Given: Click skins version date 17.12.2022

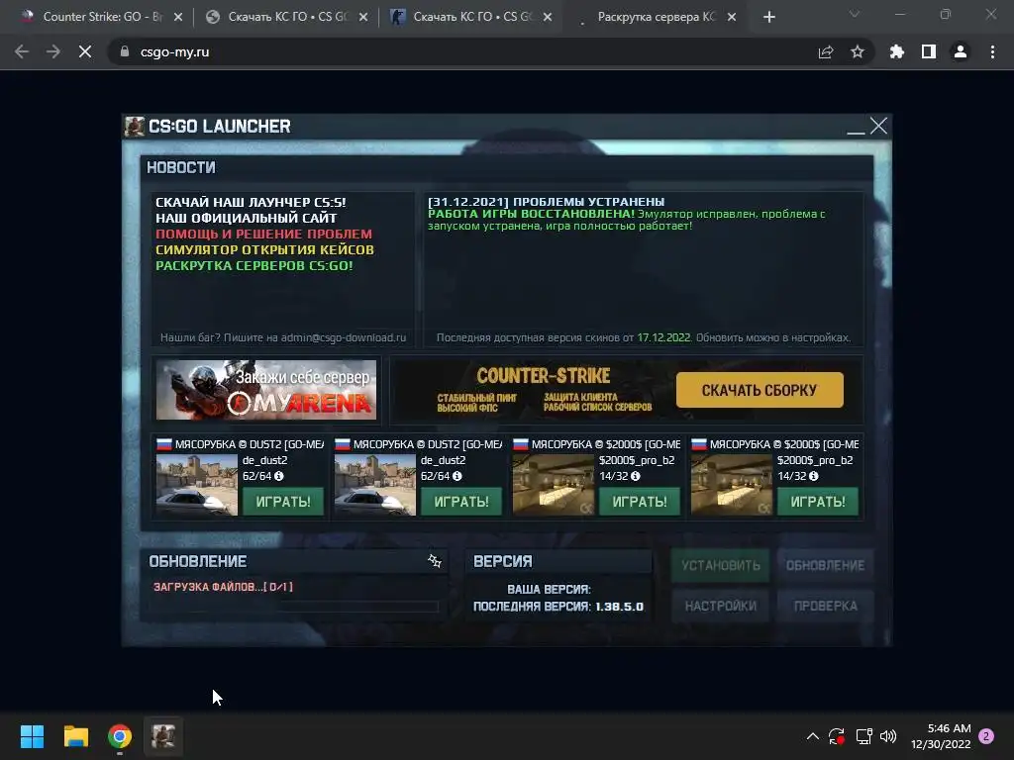Looking at the screenshot, I should pyautogui.click(x=663, y=338).
